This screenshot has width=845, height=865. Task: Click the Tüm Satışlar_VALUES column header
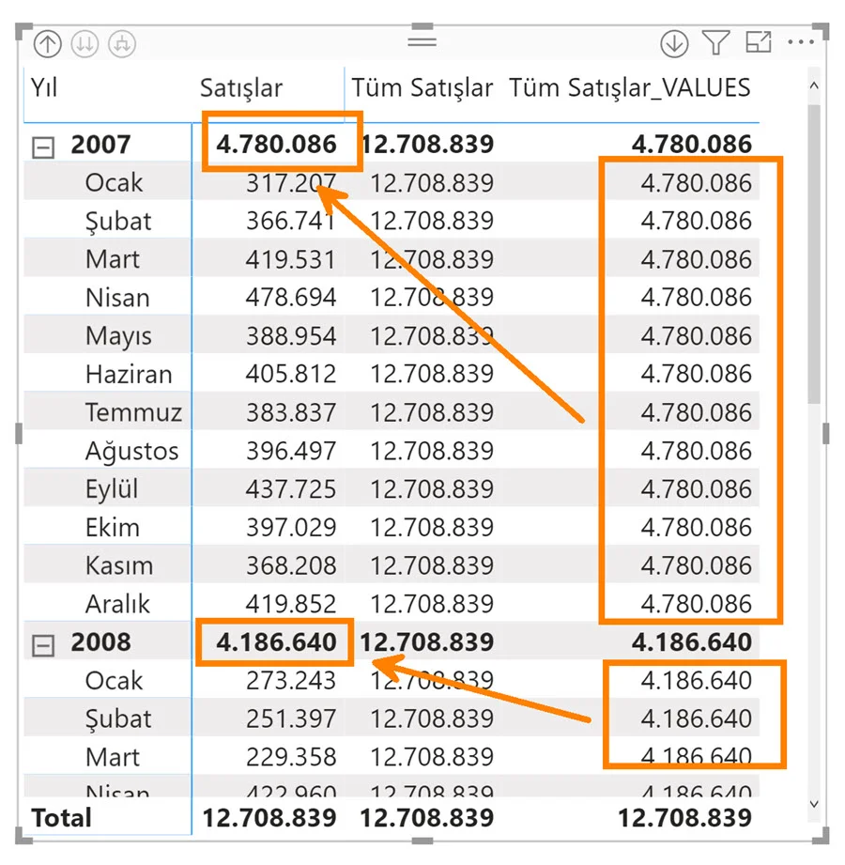click(630, 88)
